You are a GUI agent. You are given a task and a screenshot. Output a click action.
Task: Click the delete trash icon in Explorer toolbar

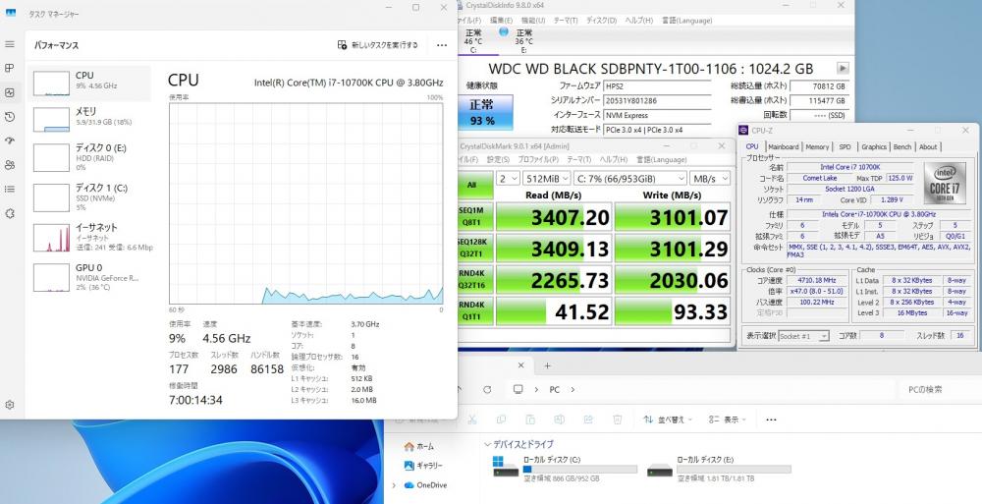(x=617, y=420)
